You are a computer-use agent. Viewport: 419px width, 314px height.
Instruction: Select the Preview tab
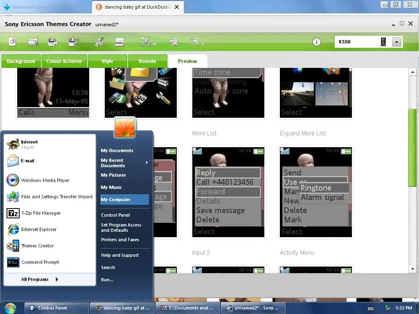[187, 61]
